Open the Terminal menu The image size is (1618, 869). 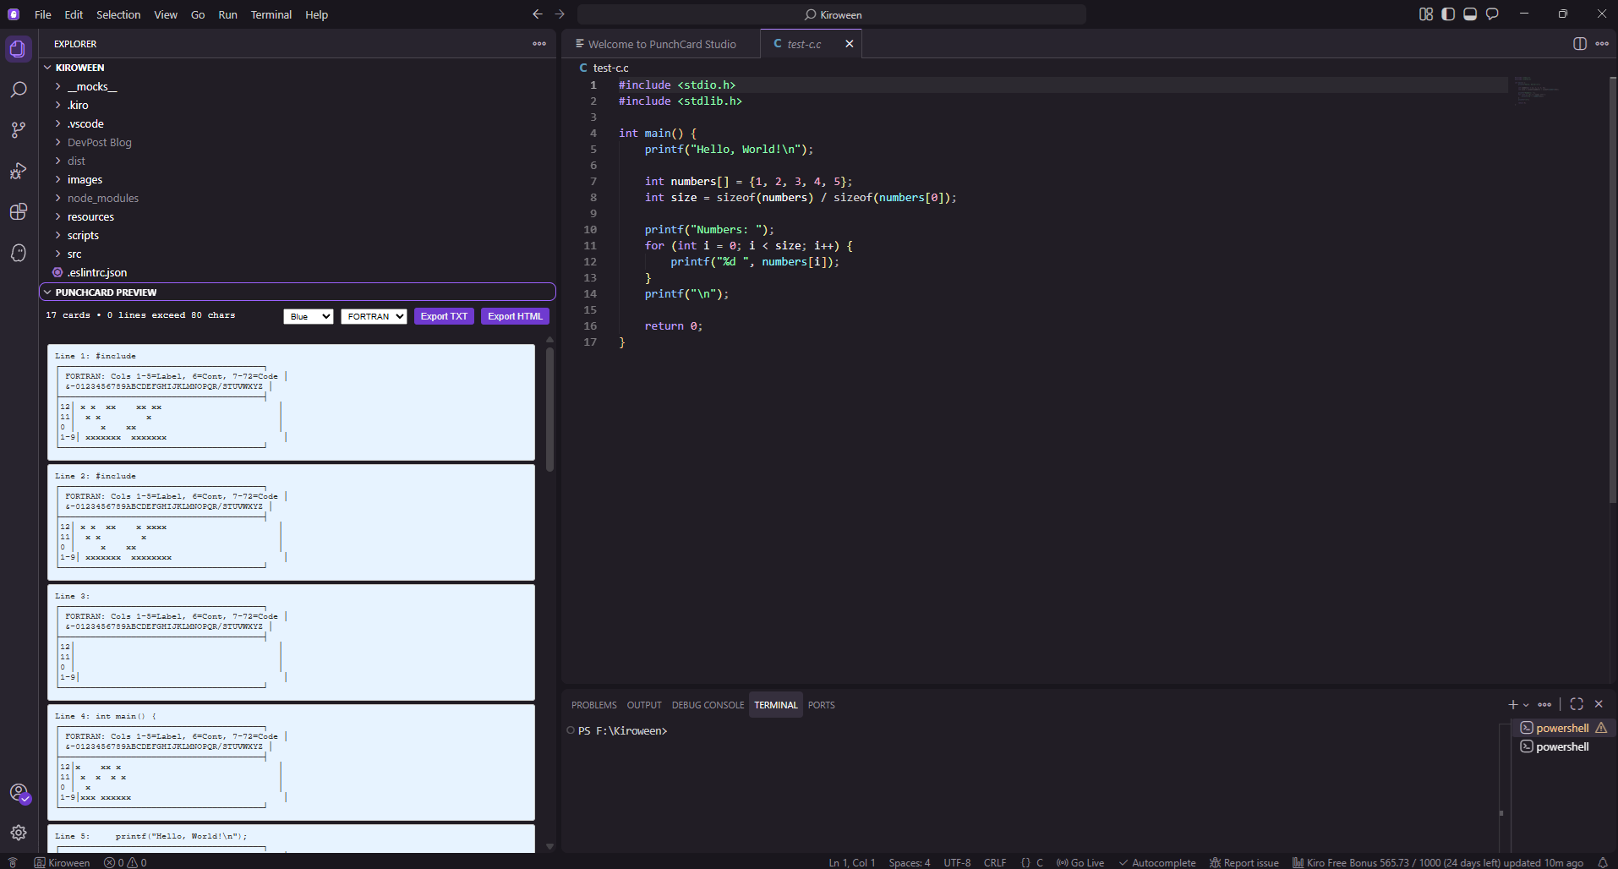point(271,14)
